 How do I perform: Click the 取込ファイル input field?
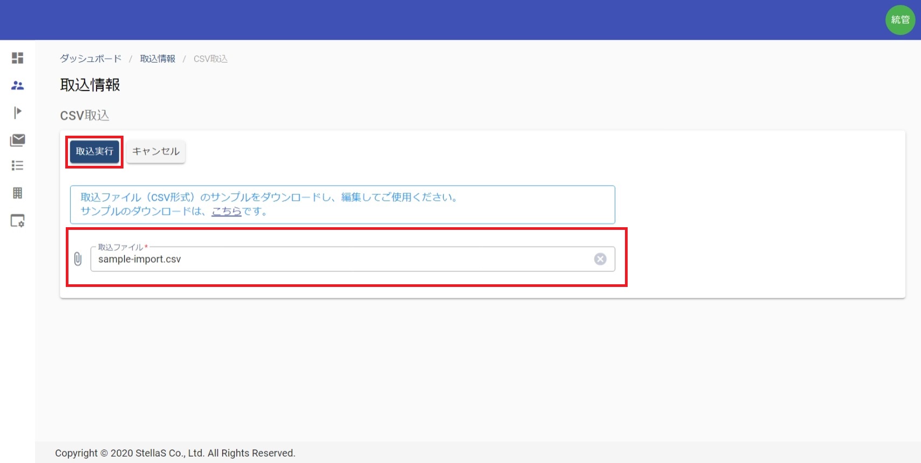coord(340,259)
